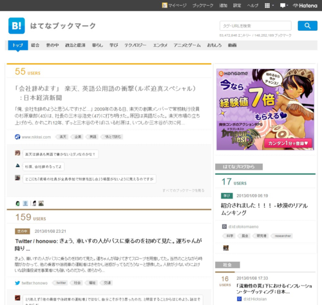Click the blue d.id:Hicksian diary icon
The height and width of the screenshot is (305, 322).
coord(239,299)
